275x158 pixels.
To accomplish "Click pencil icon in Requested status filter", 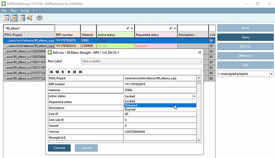I will pos(170,28).
